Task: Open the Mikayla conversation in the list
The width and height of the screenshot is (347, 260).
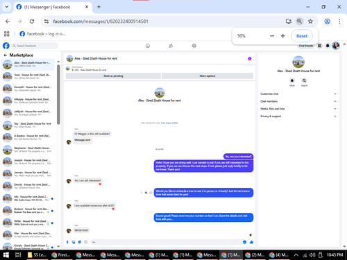Action: [28, 101]
